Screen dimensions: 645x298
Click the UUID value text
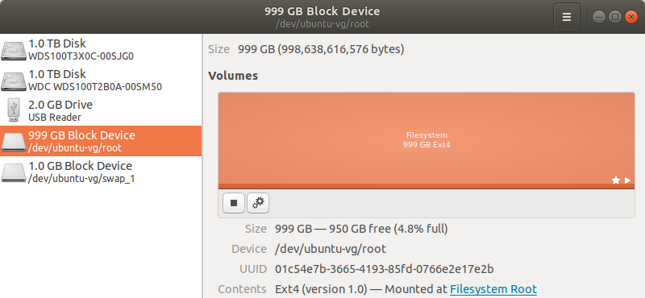pos(385,269)
